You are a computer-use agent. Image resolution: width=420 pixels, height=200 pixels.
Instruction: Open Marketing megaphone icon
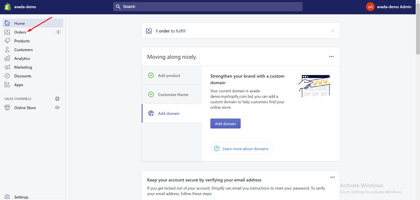click(7, 67)
